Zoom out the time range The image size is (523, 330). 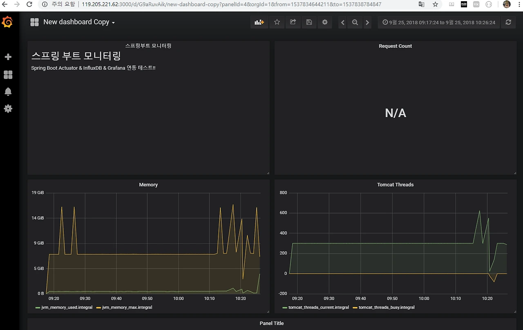click(x=355, y=22)
